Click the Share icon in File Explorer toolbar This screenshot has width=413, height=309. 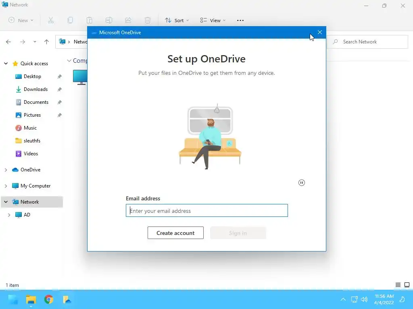128,20
